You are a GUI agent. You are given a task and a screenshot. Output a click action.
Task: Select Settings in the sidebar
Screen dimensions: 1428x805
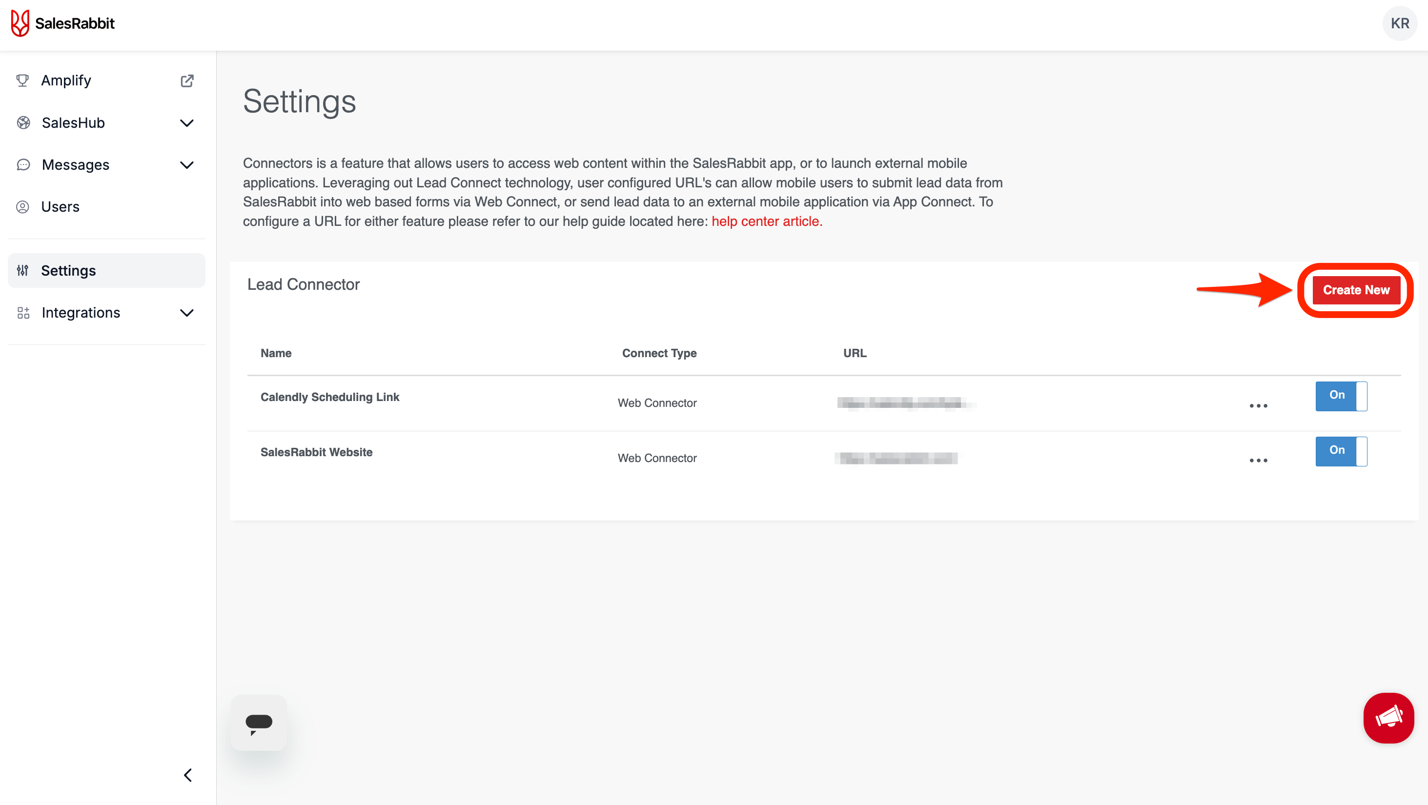(x=68, y=270)
